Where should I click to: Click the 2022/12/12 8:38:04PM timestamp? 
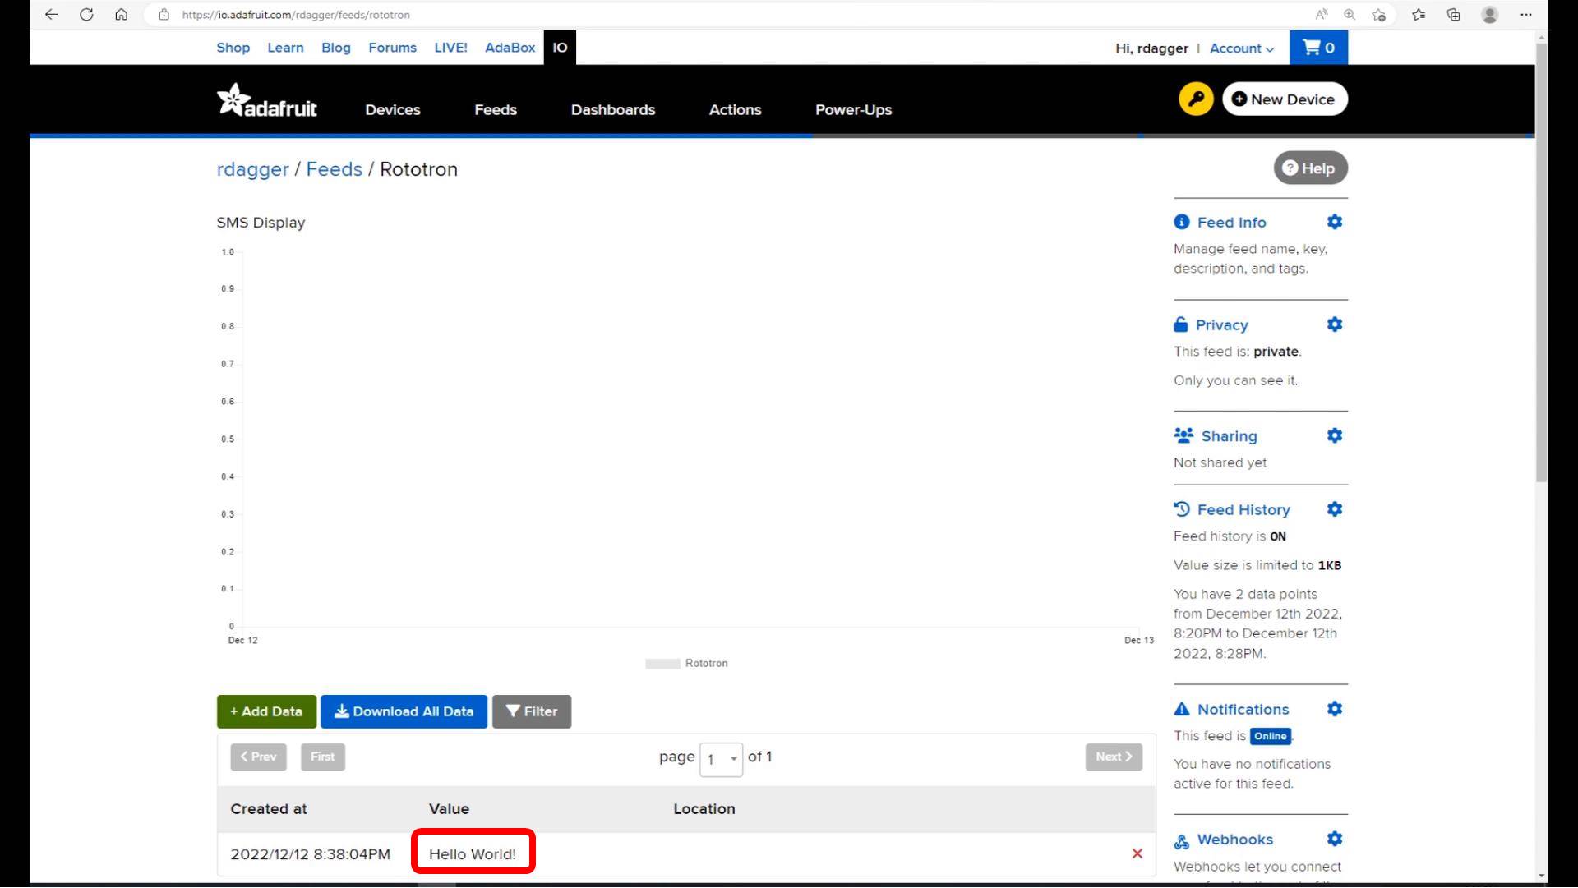311,854
